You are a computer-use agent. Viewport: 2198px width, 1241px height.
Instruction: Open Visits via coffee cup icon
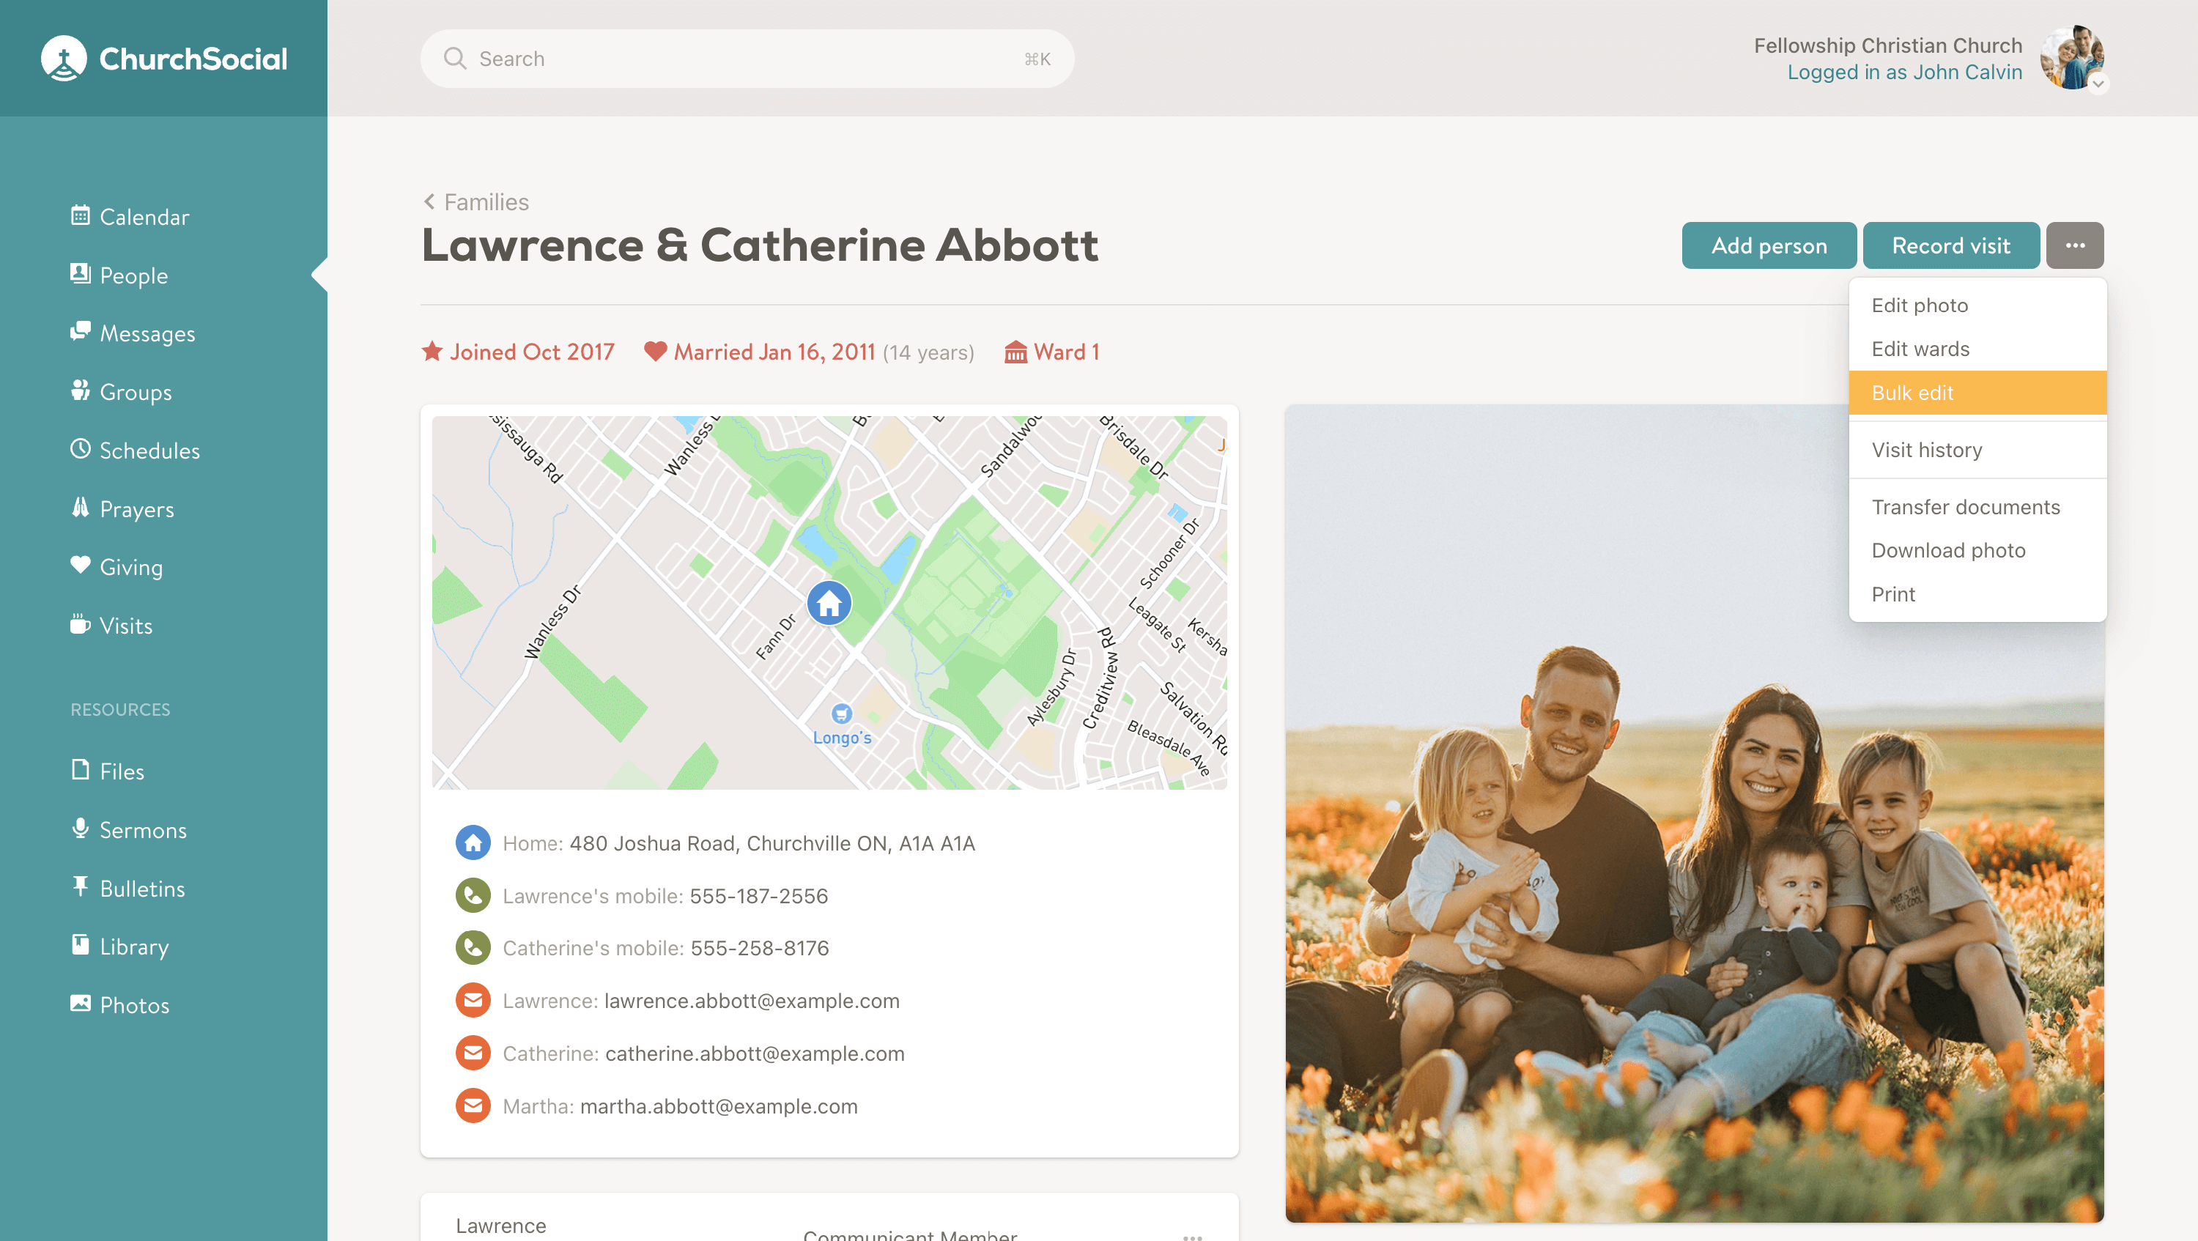click(x=80, y=624)
